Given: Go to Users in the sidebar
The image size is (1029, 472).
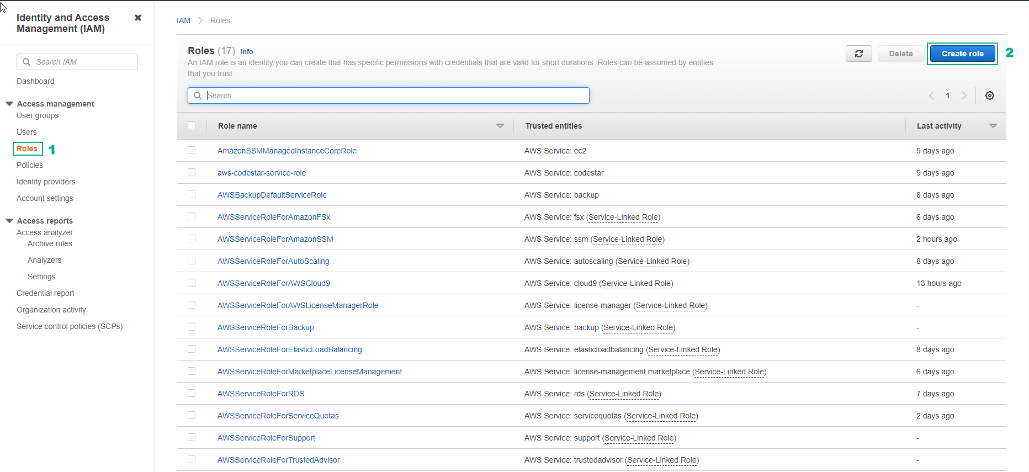Looking at the screenshot, I should tap(26, 132).
